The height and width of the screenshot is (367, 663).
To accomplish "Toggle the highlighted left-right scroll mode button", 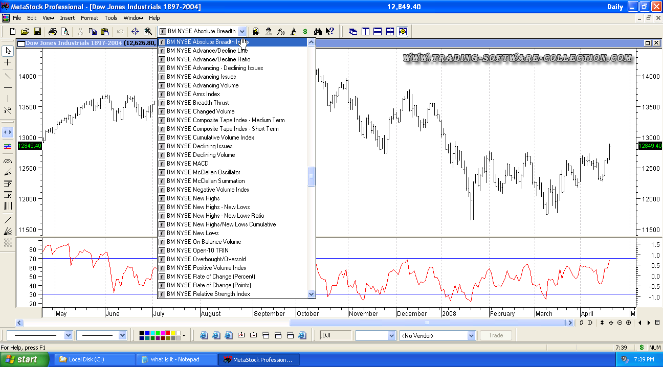I will [x=8, y=132].
